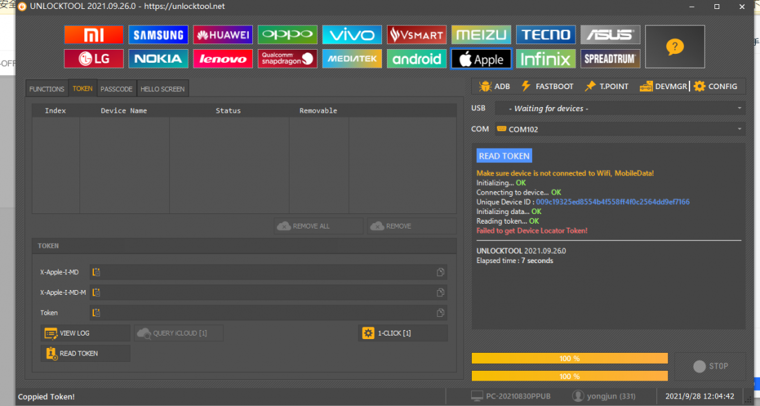Select the Tecno brand tile
This screenshot has width=760, height=406.
[x=546, y=35]
